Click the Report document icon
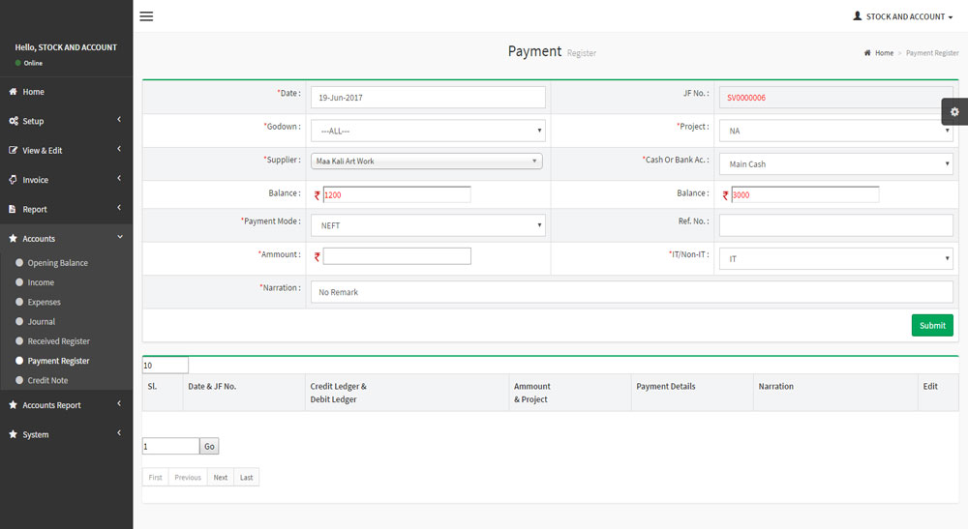This screenshot has height=529, width=968. click(13, 209)
